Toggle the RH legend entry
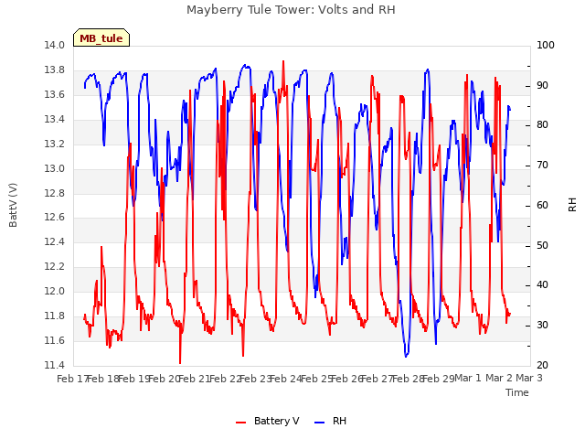This screenshot has height=439, width=585. [x=330, y=421]
